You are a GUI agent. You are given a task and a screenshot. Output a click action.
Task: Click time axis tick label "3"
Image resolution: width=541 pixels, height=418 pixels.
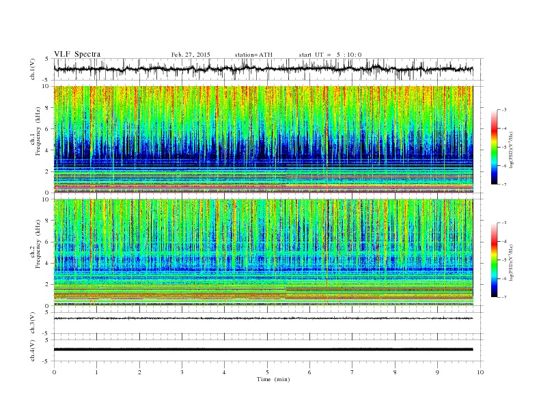[x=182, y=372]
